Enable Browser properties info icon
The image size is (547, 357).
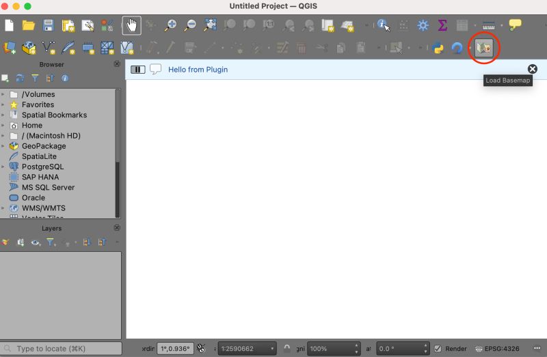pyautogui.click(x=65, y=78)
